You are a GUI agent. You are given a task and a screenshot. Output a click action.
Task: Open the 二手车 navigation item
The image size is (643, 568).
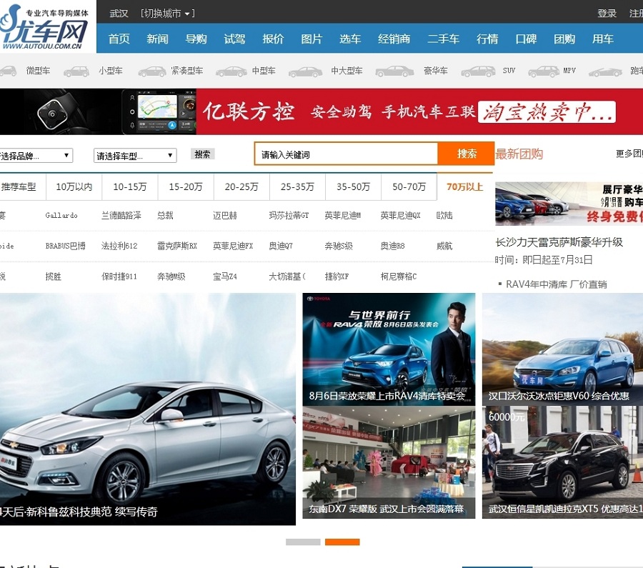click(443, 39)
